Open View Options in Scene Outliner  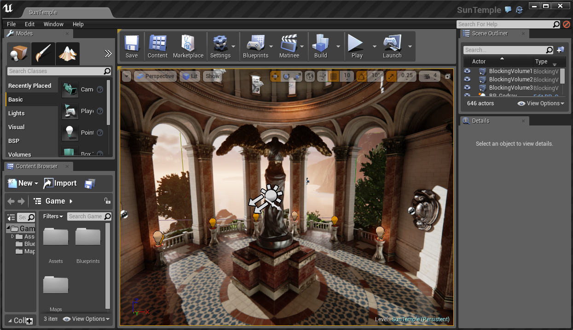click(541, 103)
